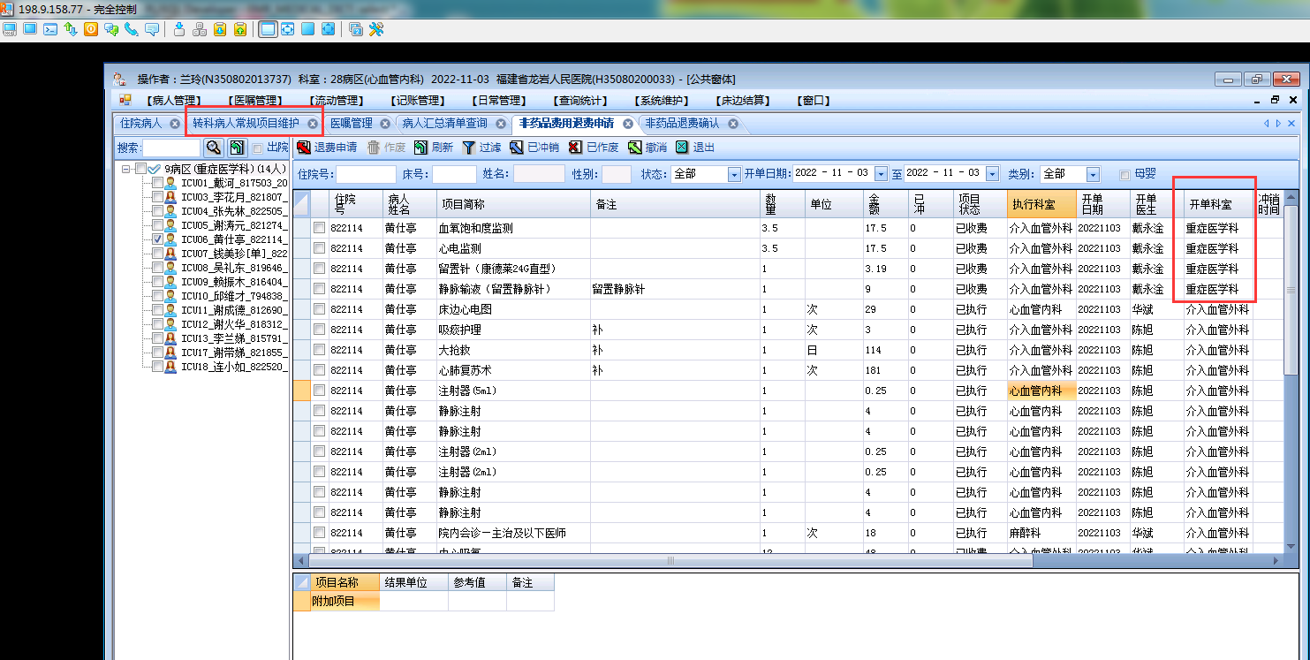The width and height of the screenshot is (1310, 660).
Task: Click the table's horizontal scrollbar right arrow
Action: [x=1275, y=560]
